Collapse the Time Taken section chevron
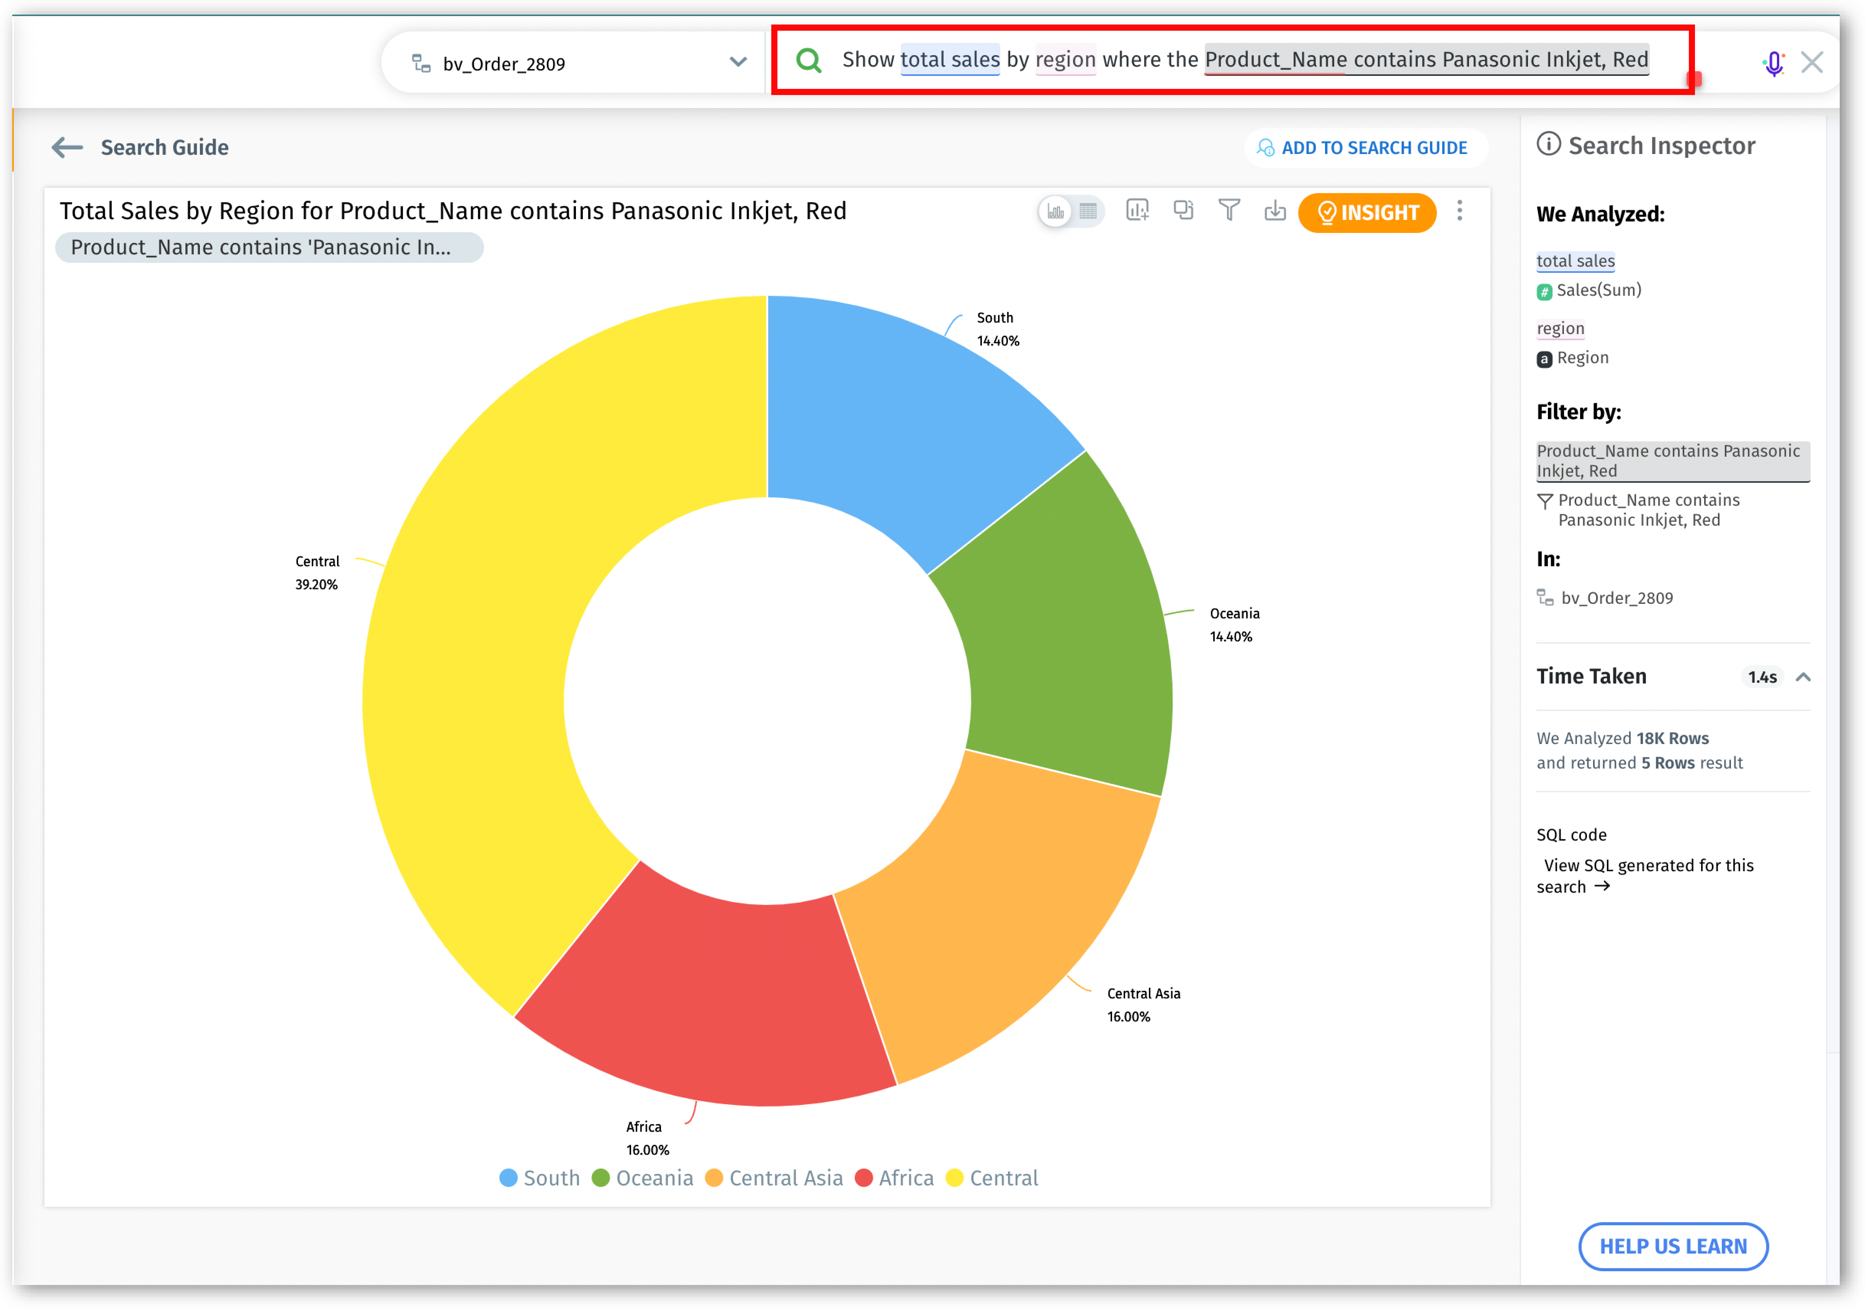This screenshot has height=1308, width=1865. [x=1803, y=677]
